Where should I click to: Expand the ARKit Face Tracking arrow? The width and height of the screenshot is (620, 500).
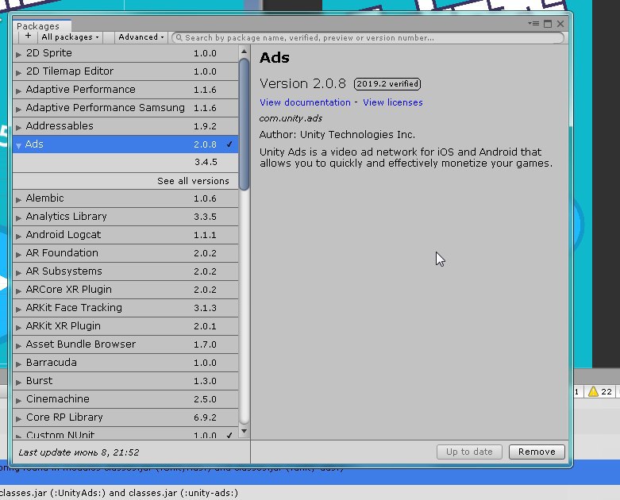[x=18, y=309]
